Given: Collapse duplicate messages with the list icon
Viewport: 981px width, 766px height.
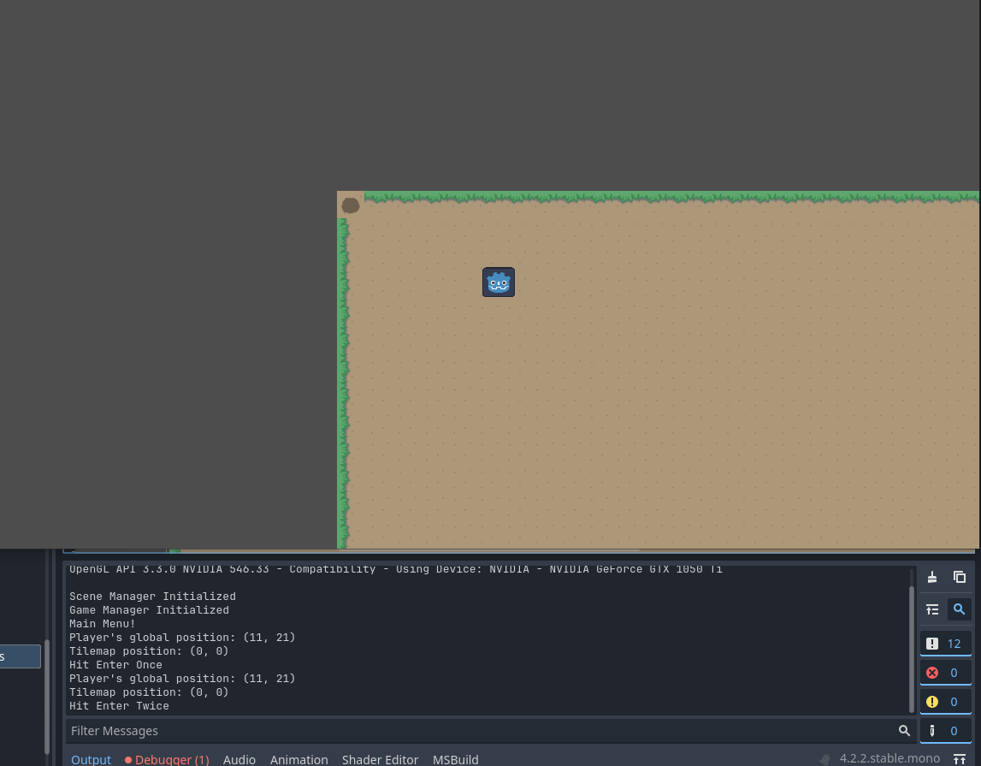Looking at the screenshot, I should coord(932,609).
